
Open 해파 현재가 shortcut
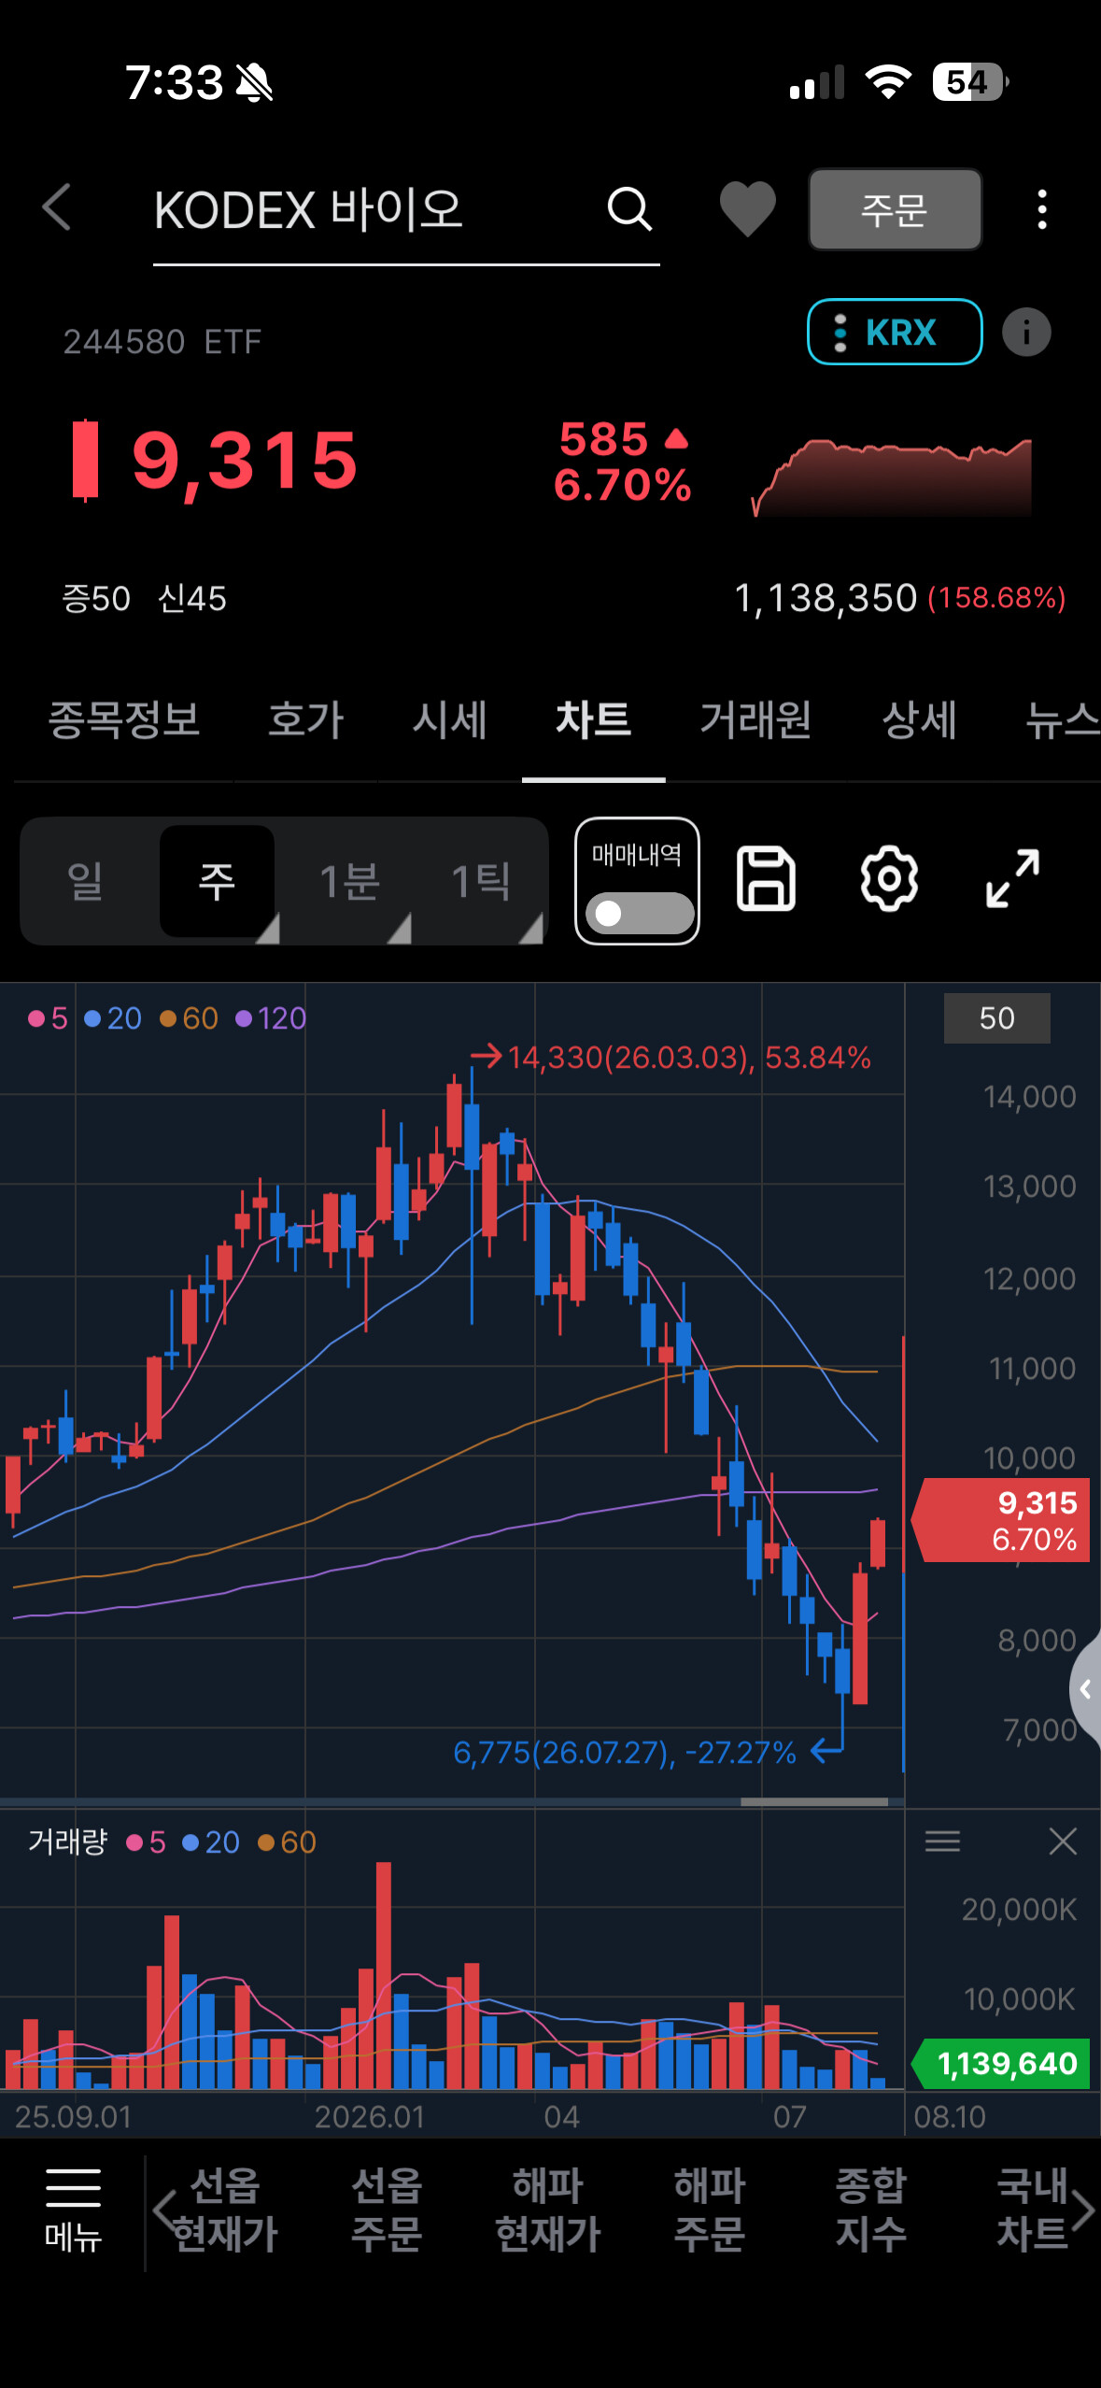(x=547, y=2210)
